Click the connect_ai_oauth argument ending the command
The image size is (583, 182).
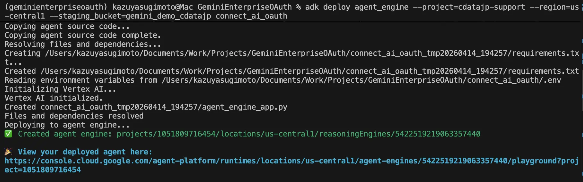(x=251, y=16)
